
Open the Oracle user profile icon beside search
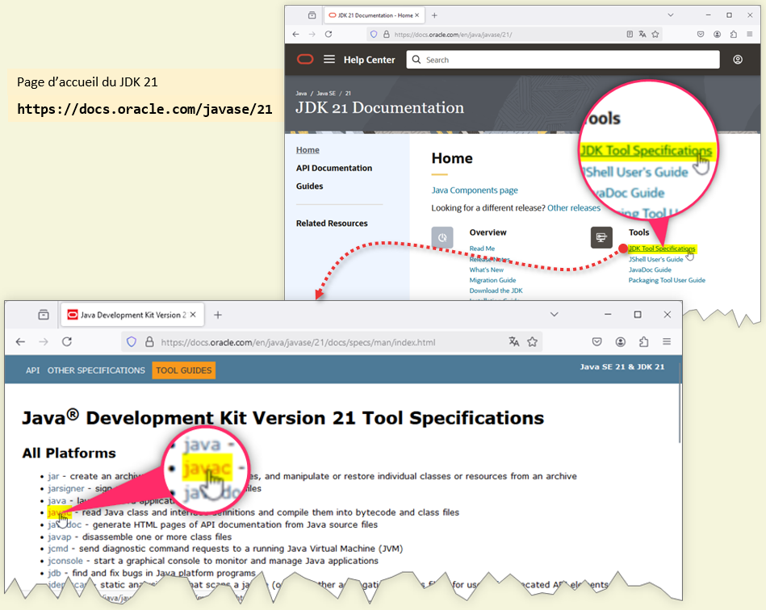[738, 60]
